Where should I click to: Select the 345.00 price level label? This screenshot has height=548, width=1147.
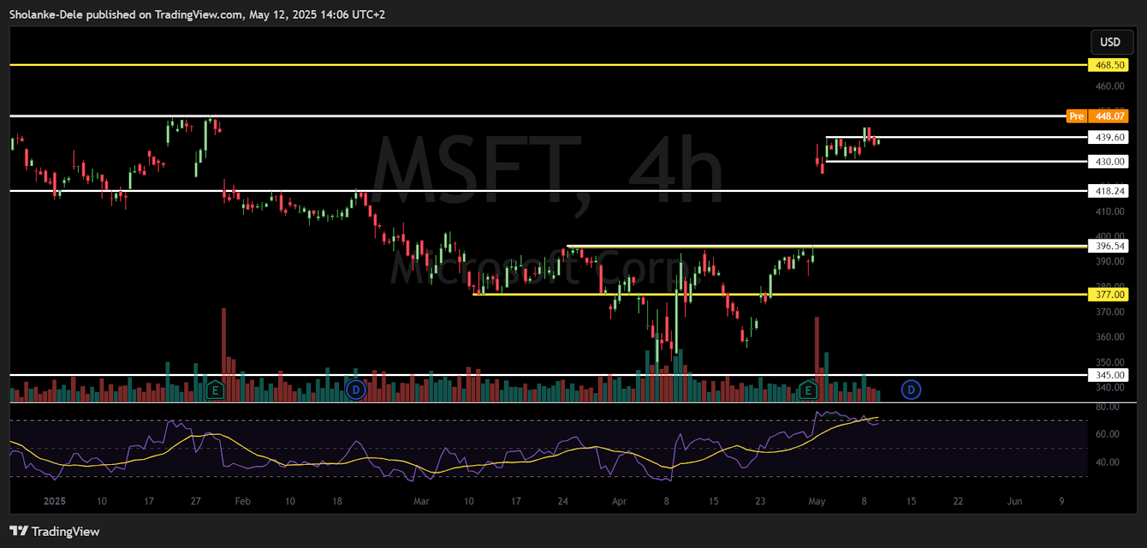[x=1108, y=375]
